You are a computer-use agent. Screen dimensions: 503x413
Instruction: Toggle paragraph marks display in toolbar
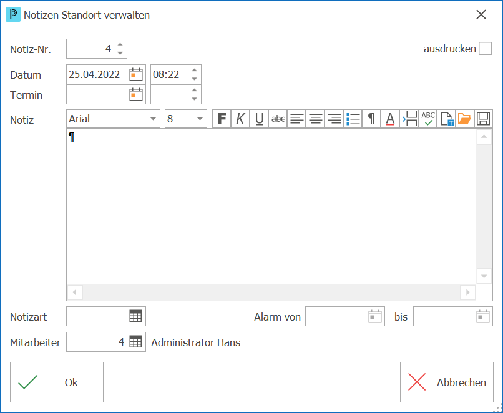(x=371, y=119)
